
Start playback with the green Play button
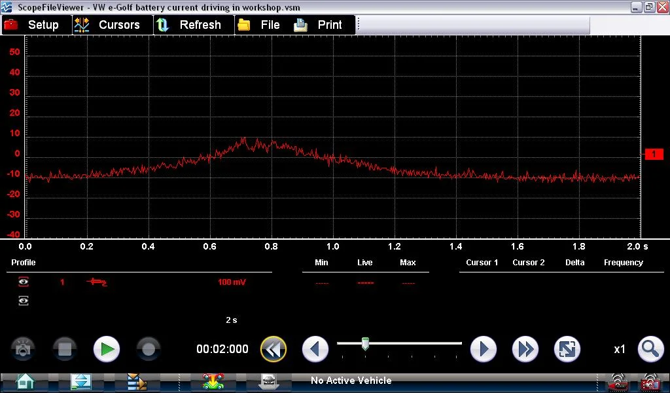coord(107,349)
